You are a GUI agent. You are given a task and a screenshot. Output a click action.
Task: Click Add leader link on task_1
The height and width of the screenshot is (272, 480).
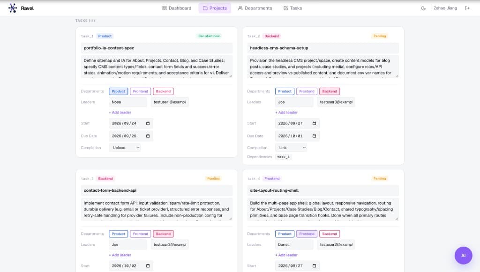(x=120, y=113)
